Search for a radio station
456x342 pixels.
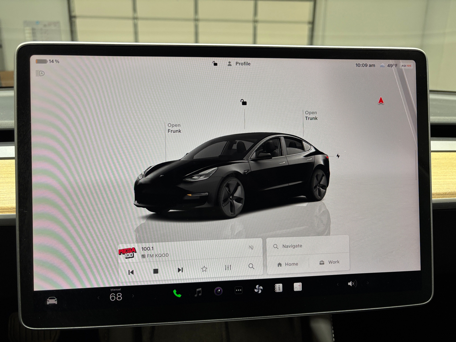coord(251,267)
